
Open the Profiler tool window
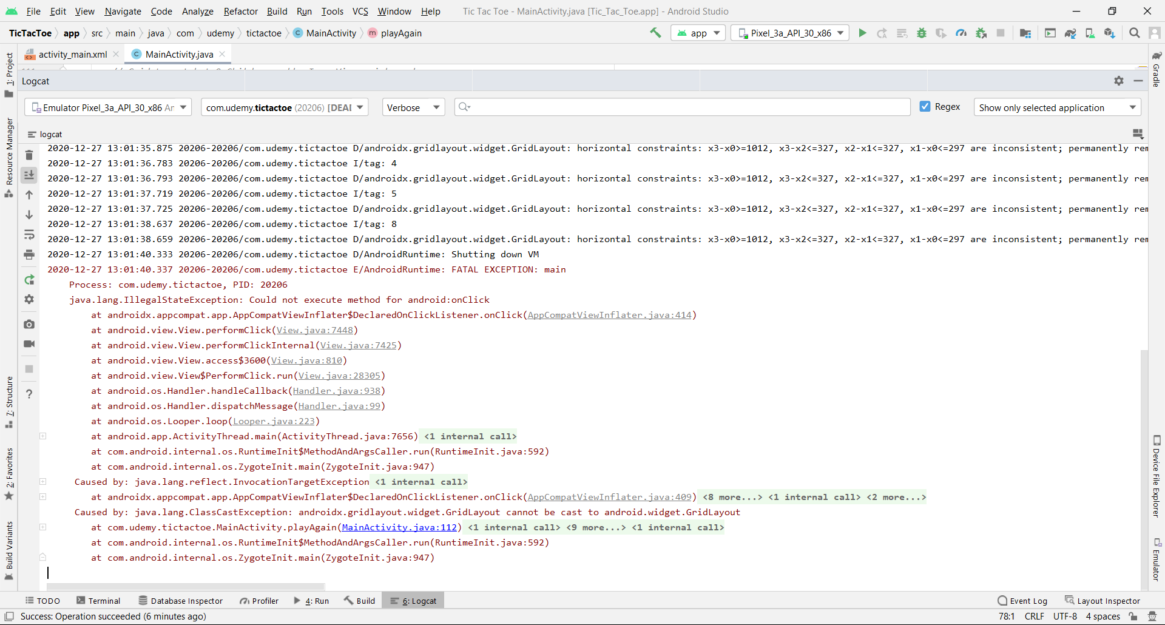pos(259,601)
